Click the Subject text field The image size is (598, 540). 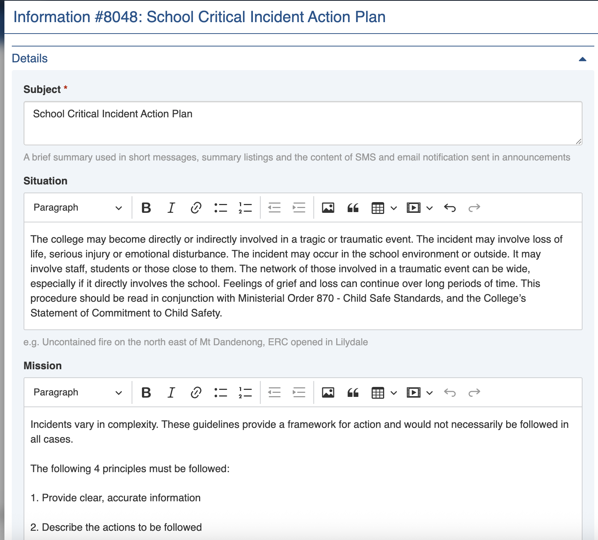pos(302,123)
